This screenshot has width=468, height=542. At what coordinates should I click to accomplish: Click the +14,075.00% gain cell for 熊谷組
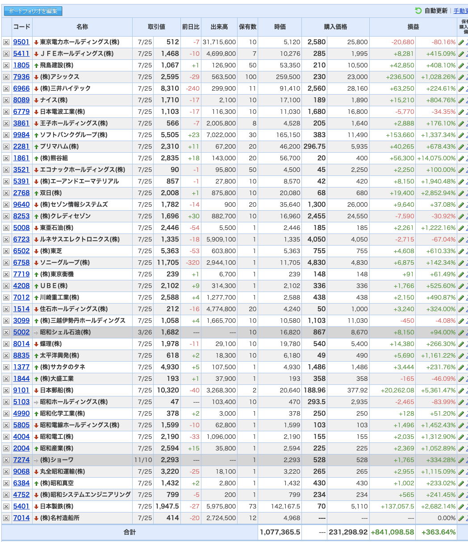(x=436, y=158)
